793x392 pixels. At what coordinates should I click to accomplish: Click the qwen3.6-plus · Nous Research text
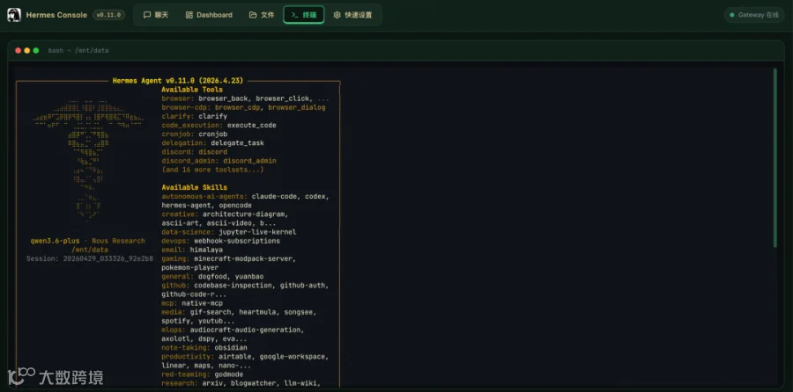click(x=88, y=241)
